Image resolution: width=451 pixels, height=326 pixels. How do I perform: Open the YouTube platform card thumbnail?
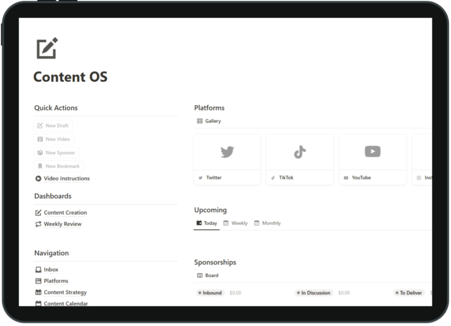(x=373, y=152)
